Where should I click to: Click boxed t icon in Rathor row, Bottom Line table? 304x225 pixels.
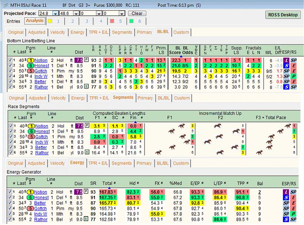(x=86, y=86)
